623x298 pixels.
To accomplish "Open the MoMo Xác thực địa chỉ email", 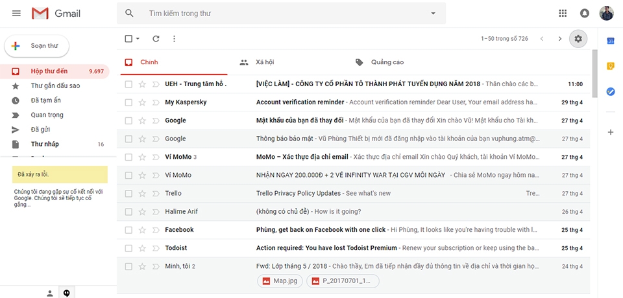I will 354,157.
